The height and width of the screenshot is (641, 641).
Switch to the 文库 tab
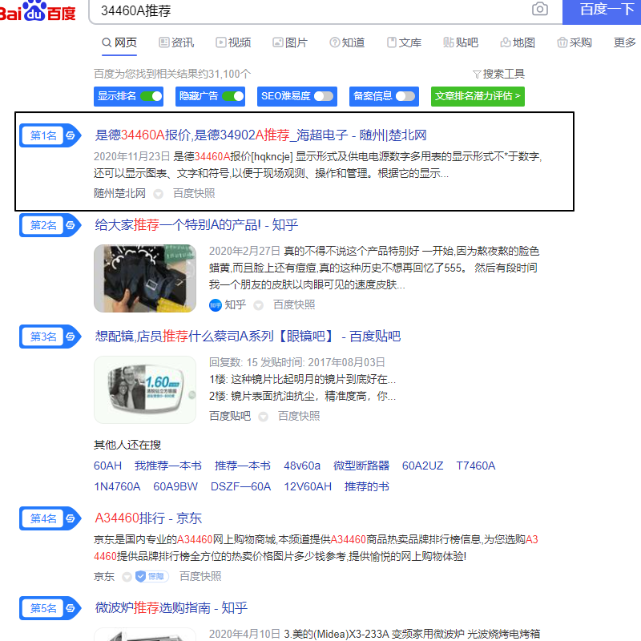pyautogui.click(x=404, y=42)
